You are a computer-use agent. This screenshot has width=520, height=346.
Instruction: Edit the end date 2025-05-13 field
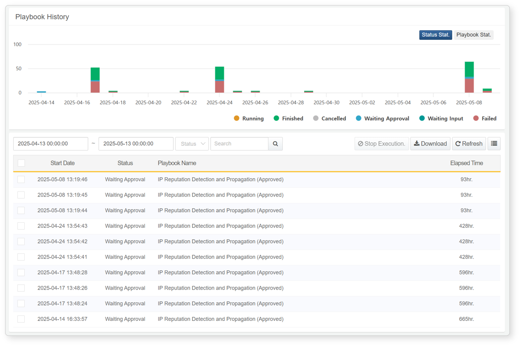click(136, 143)
